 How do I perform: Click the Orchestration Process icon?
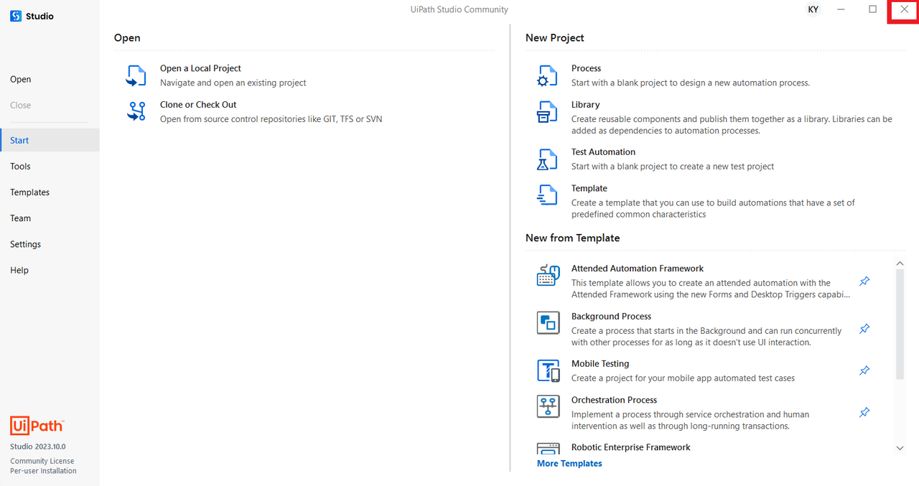tap(548, 406)
